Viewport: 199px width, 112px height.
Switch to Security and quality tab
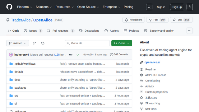coord(159,31)
